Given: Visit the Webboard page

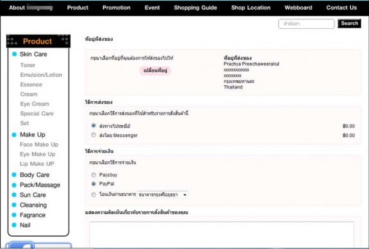Looking at the screenshot, I should [x=298, y=8].
